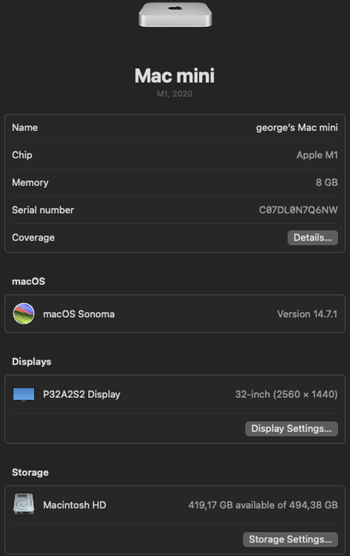
Task: Click the Macintosh HD label
Action: pyautogui.click(x=75, y=505)
